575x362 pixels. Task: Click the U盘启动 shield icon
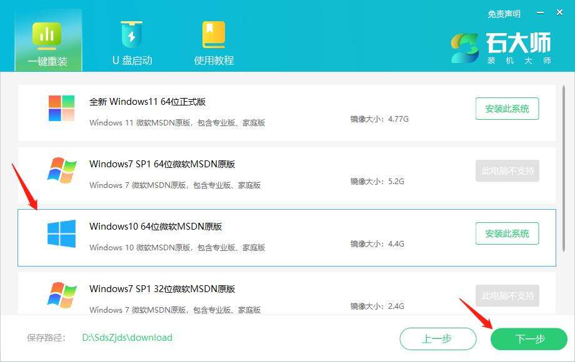tap(132, 34)
